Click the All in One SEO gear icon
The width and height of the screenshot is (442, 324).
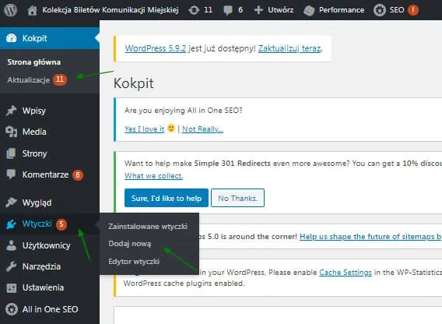pos(11,309)
